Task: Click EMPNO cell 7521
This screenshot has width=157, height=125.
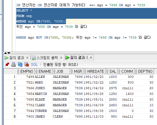Action: [x=26, y=82]
